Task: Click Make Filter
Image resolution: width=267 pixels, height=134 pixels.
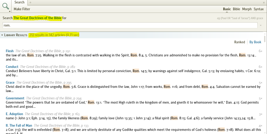Action: click(22, 9)
